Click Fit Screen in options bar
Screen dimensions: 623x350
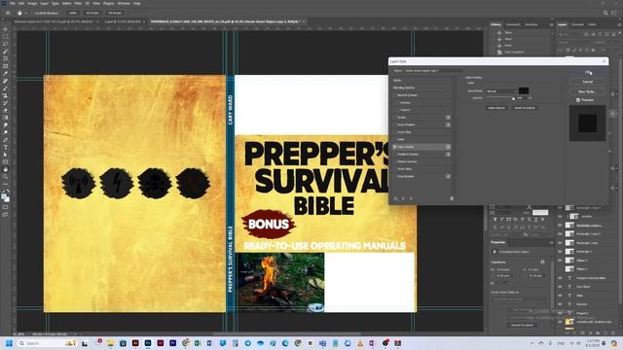[92, 13]
